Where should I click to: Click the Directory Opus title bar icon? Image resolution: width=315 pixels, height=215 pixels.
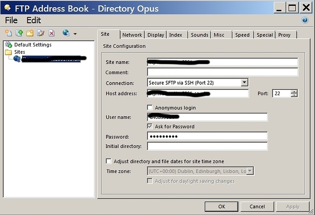pos(7,8)
